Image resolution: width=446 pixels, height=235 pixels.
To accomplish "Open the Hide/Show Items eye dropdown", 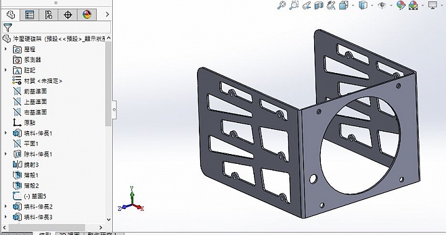I will tap(391, 6).
